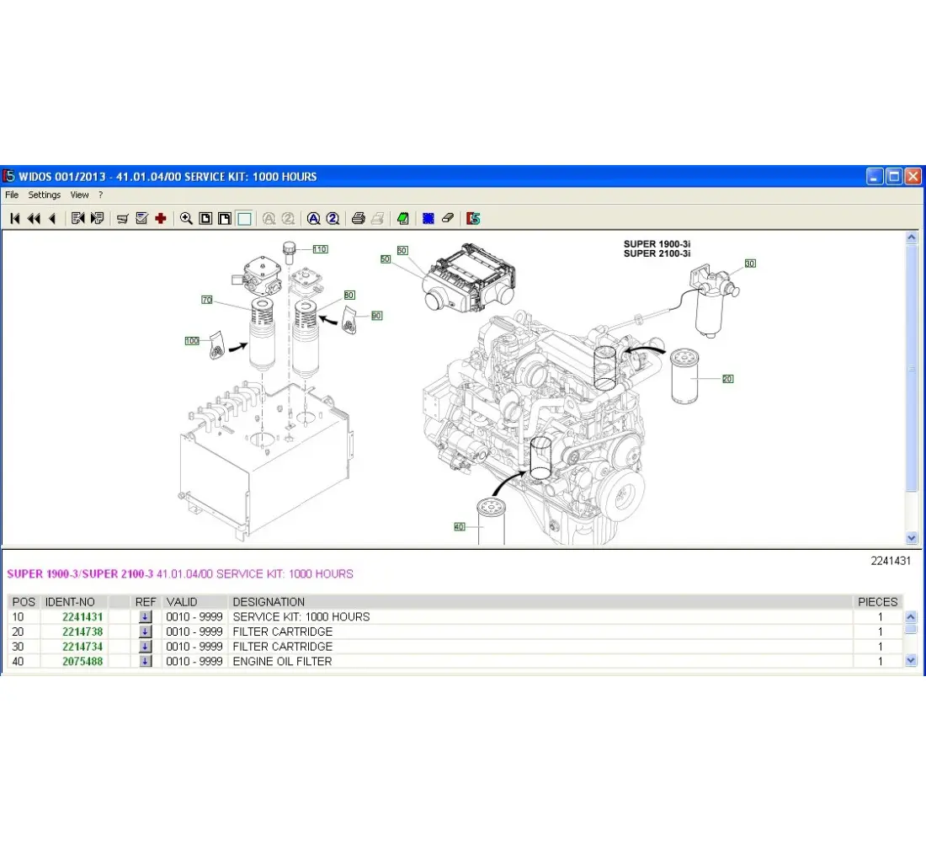Open the Settings menu
The width and height of the screenshot is (926, 842).
pos(45,195)
